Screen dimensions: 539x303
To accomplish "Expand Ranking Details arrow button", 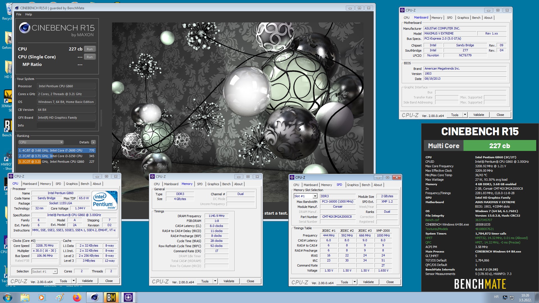I will tap(93, 142).
